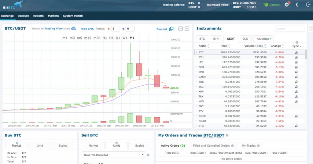Screen dimensions: 313x164
Task: Switch to the ICO instruments tab
Action: pos(245,39)
